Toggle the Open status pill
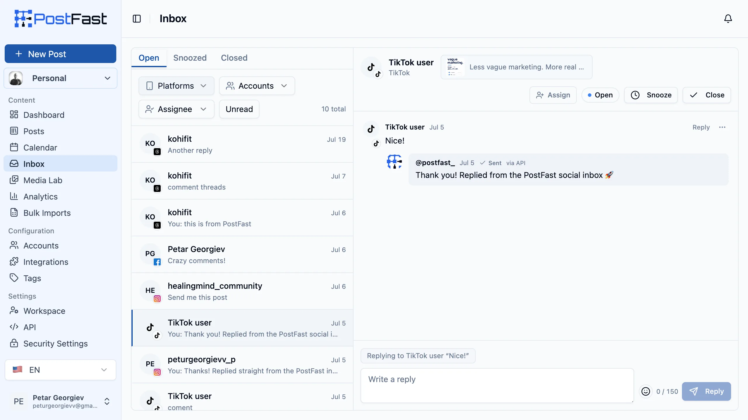This screenshot has height=420, width=748. point(600,95)
